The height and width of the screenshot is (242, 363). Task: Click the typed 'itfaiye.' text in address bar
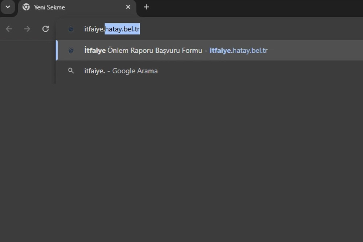pyautogui.click(x=94, y=29)
